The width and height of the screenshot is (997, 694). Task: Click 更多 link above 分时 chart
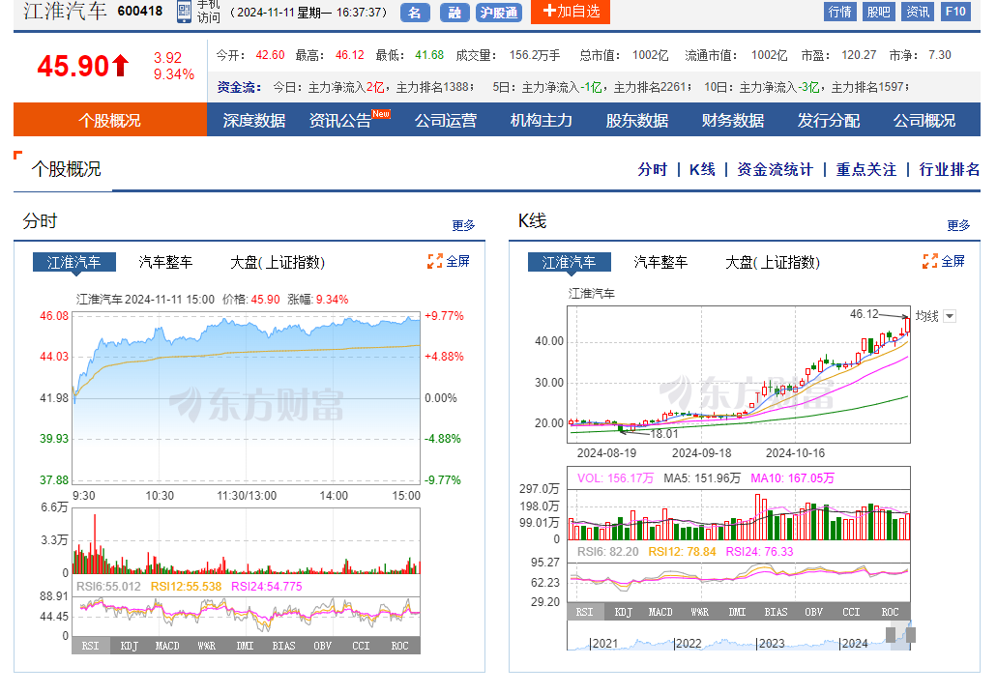pyautogui.click(x=463, y=225)
